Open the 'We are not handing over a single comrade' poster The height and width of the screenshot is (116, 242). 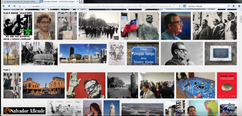(18, 26)
